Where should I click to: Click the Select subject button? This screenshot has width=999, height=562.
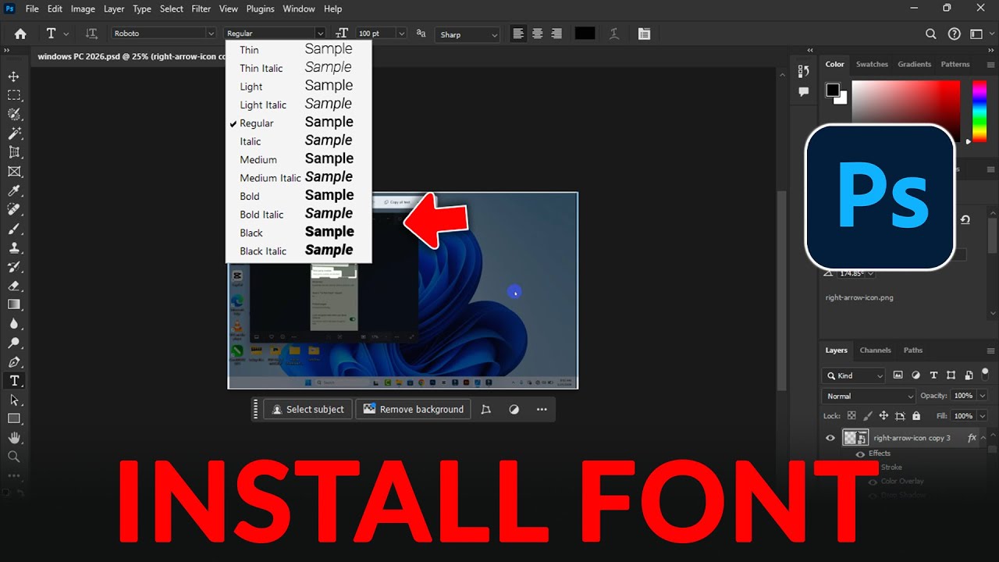click(x=308, y=409)
